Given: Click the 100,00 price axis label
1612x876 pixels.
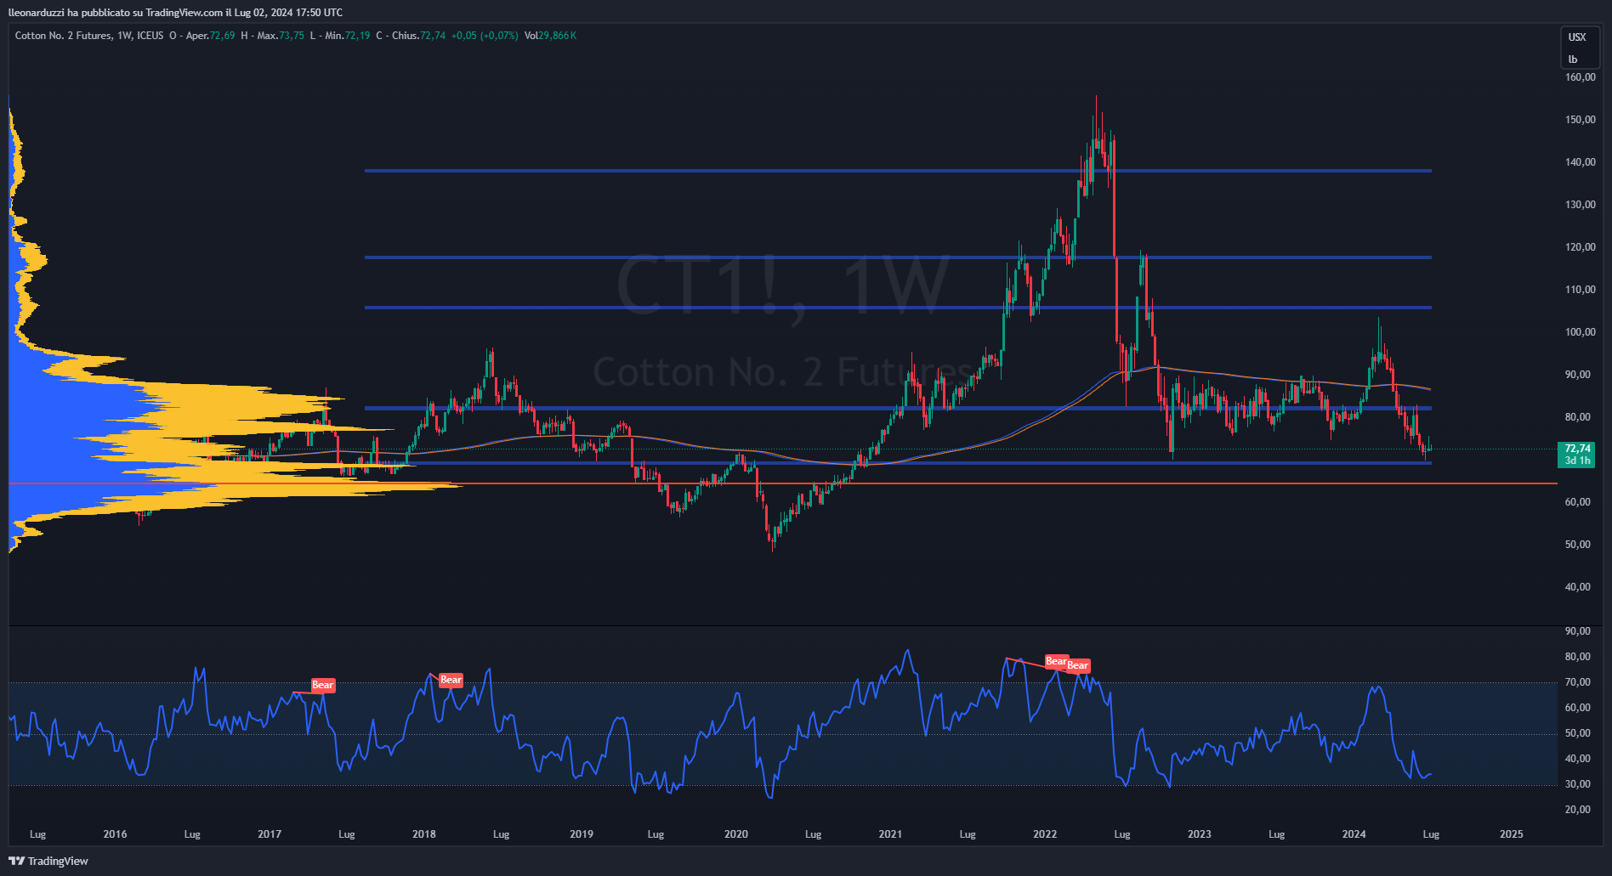Looking at the screenshot, I should point(1580,332).
